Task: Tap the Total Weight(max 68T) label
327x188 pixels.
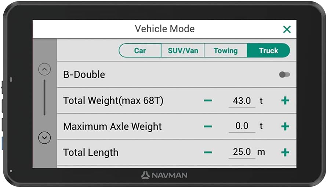Action: click(x=113, y=101)
